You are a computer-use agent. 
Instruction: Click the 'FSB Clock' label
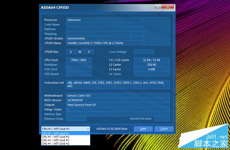pyautogui.click(x=51, y=69)
